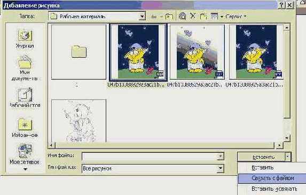The width and height of the screenshot is (306, 195).
Task: Go up one folder level icon
Action: pyautogui.click(x=169, y=17)
